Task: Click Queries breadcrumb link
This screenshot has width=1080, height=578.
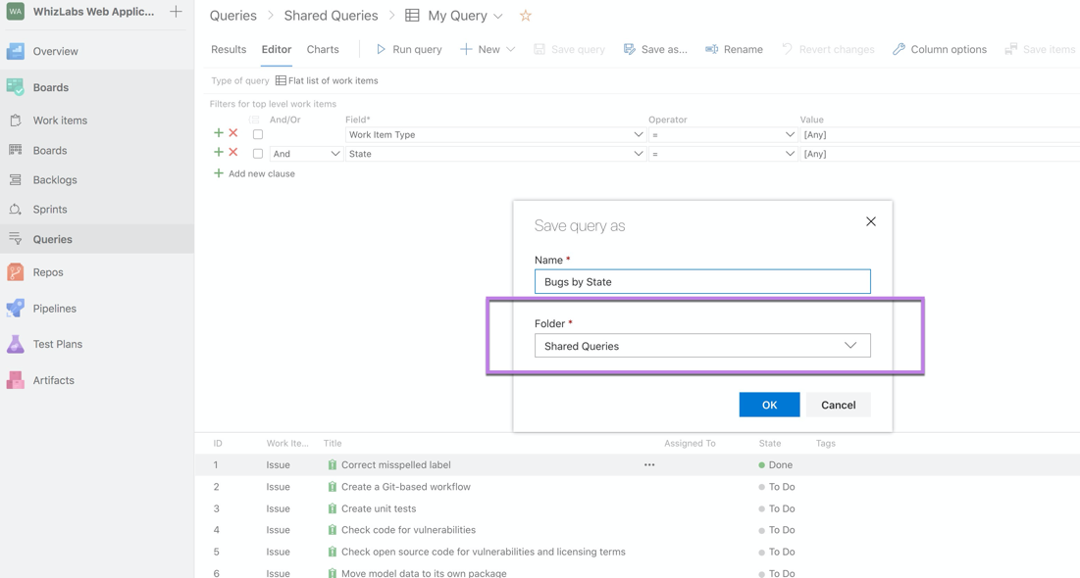Action: (x=232, y=15)
